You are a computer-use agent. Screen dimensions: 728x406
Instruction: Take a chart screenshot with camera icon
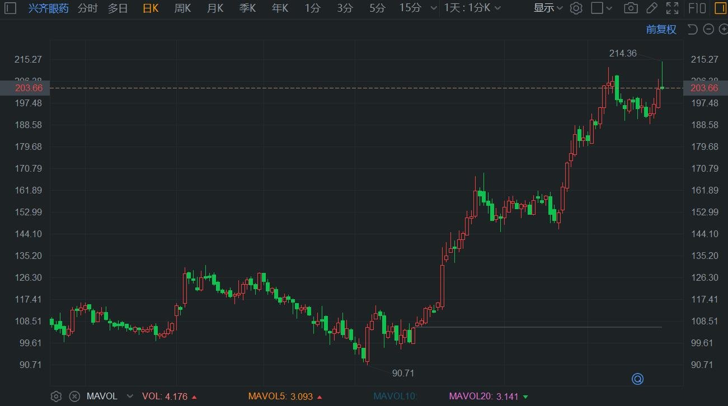pos(631,8)
